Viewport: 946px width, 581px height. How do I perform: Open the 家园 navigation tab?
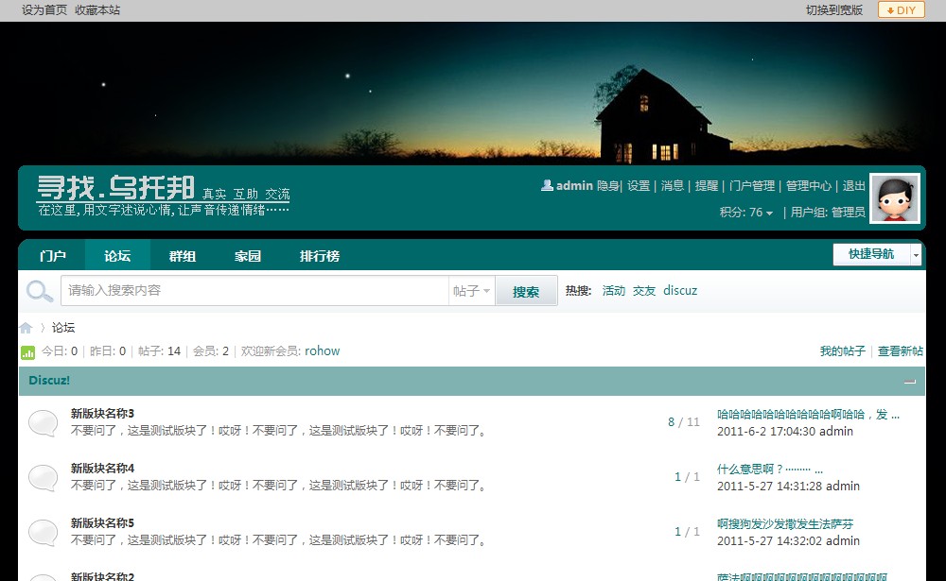[247, 255]
